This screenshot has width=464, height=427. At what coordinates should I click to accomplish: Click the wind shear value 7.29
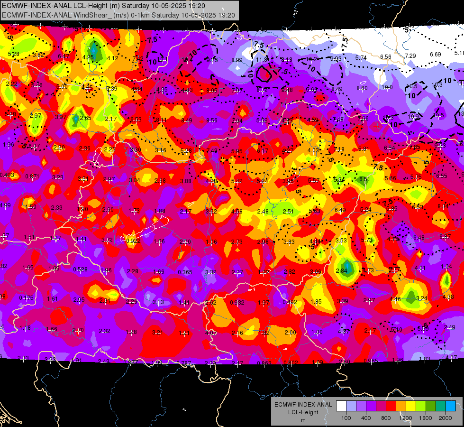coord(410,56)
